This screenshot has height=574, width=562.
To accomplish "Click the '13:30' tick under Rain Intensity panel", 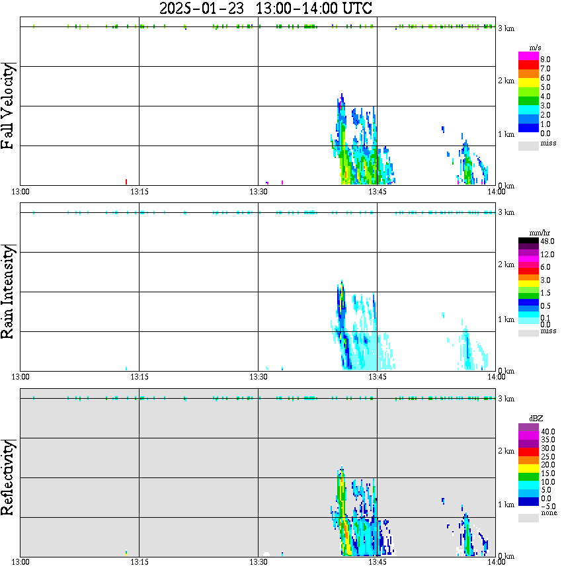I will click(259, 377).
